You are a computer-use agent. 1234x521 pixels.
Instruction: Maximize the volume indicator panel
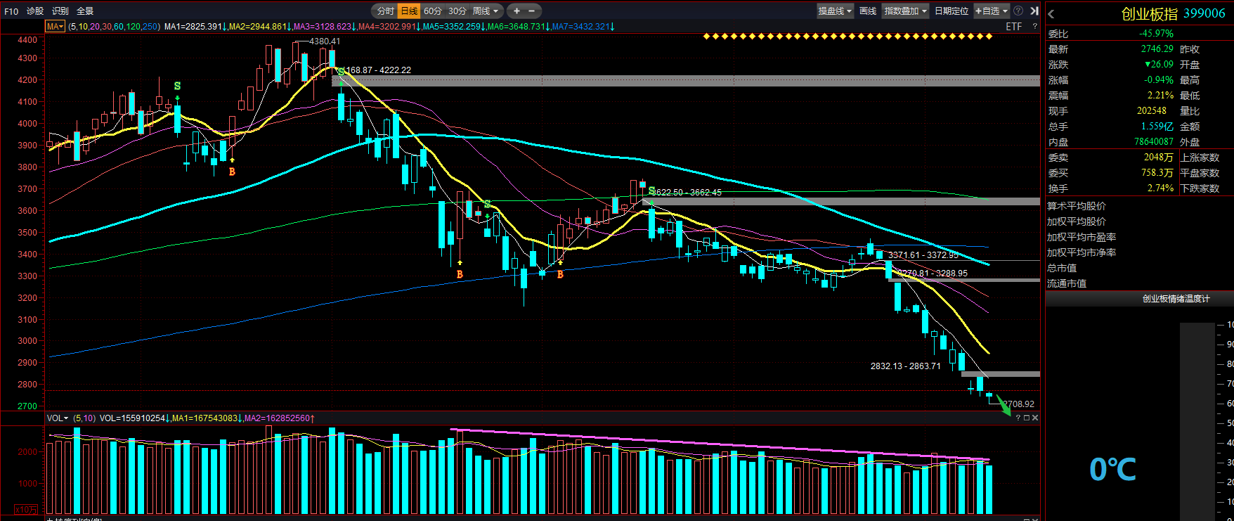[1026, 418]
